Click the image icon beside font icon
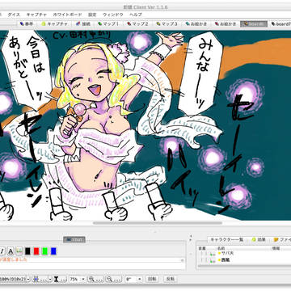The image size is (291, 291). point(19,251)
